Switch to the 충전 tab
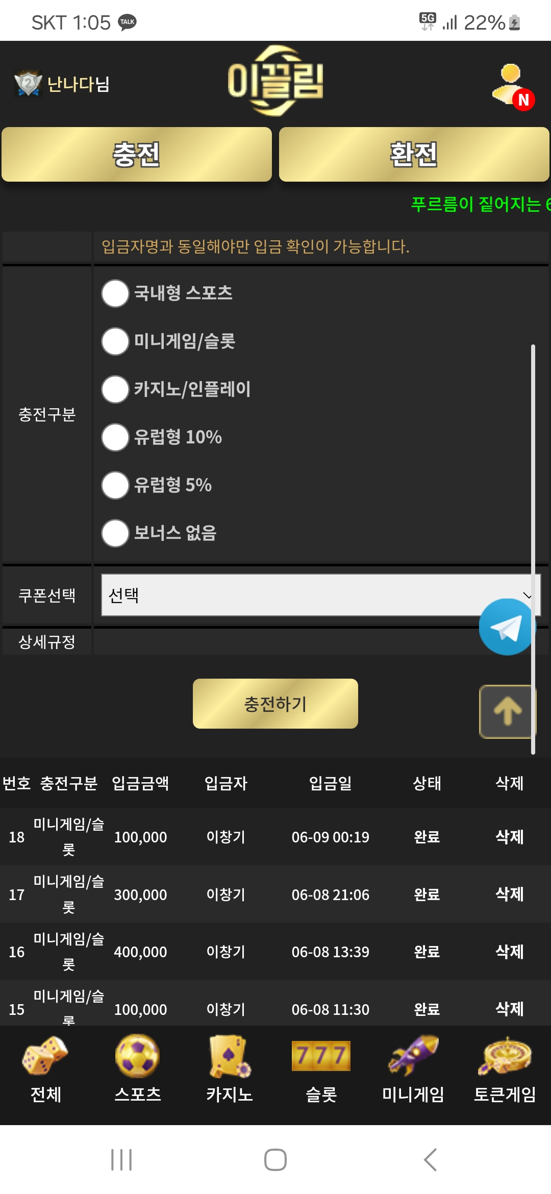Screen dimensions: 551x1194 coord(137,154)
